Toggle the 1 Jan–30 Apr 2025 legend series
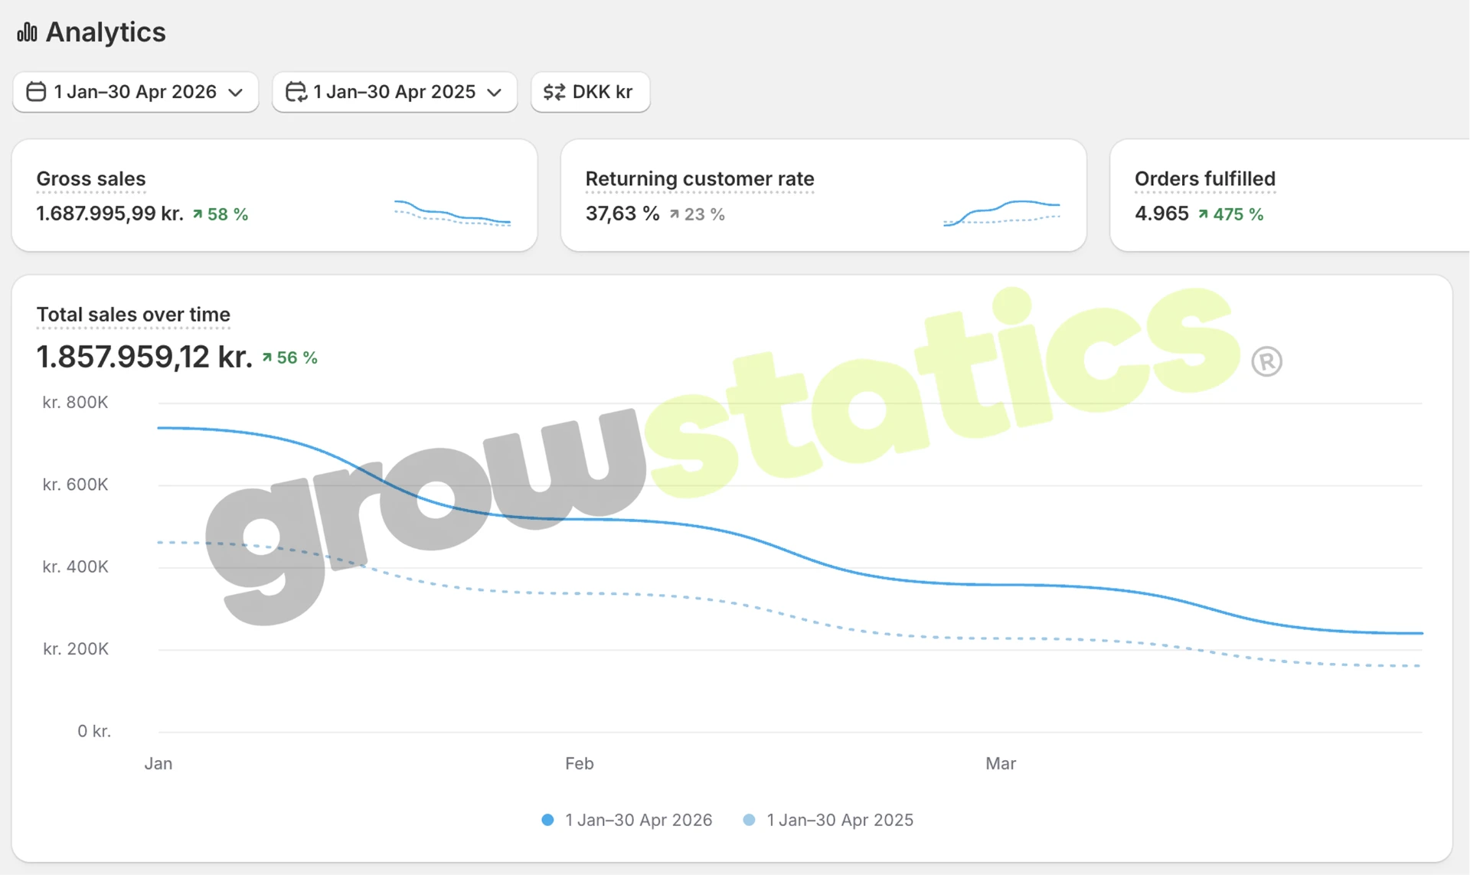 click(x=828, y=820)
